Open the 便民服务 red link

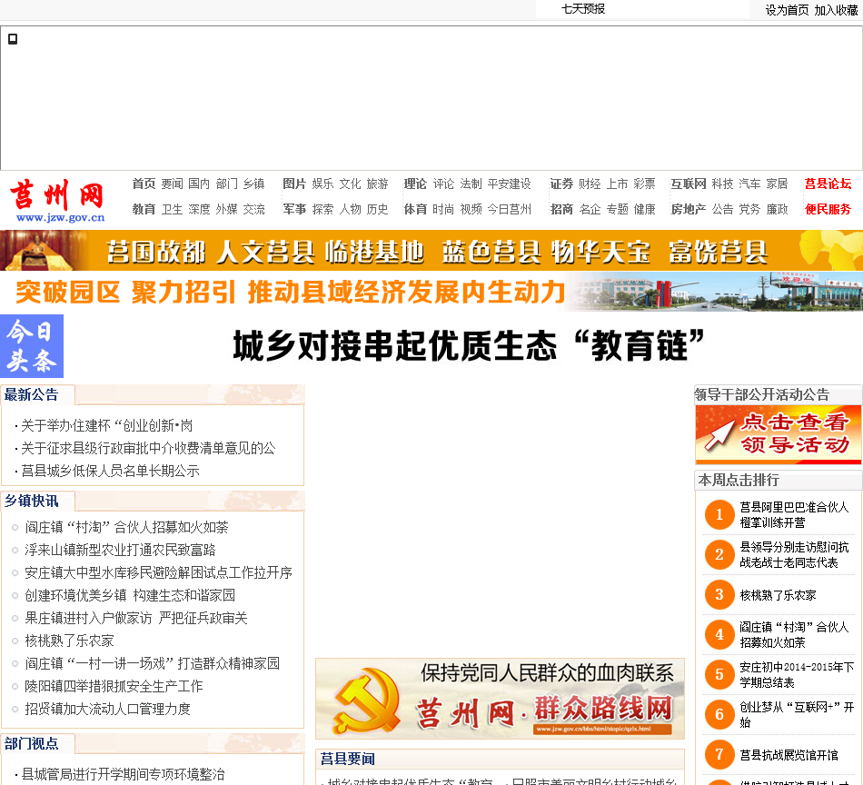point(828,209)
